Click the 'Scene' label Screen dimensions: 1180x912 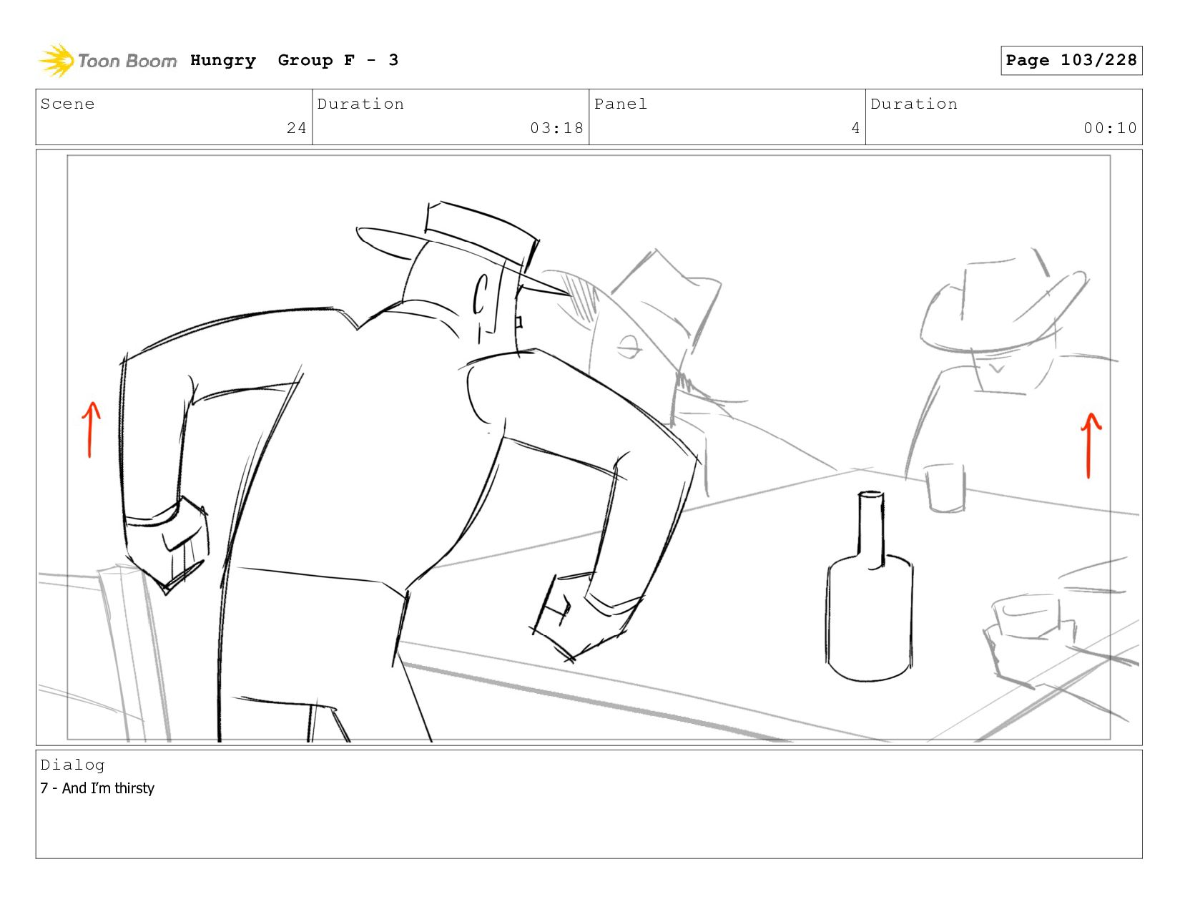[x=67, y=104]
